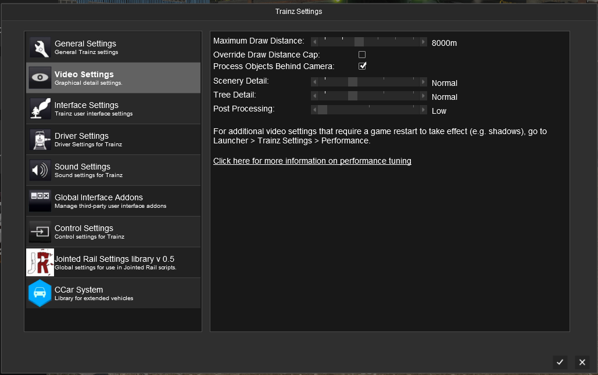Confirm settings with the checkmark button
598x375 pixels.
click(x=560, y=362)
